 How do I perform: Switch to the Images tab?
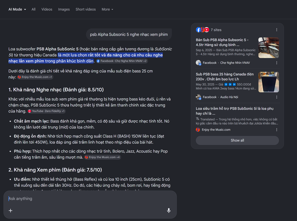[64, 9]
